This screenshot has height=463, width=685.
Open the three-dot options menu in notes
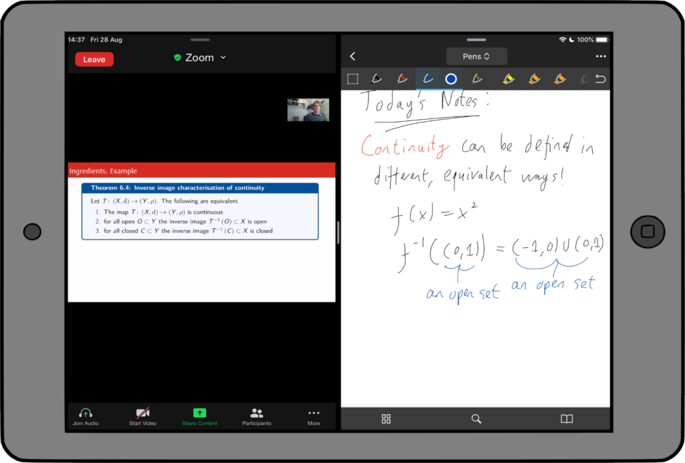pyautogui.click(x=600, y=56)
